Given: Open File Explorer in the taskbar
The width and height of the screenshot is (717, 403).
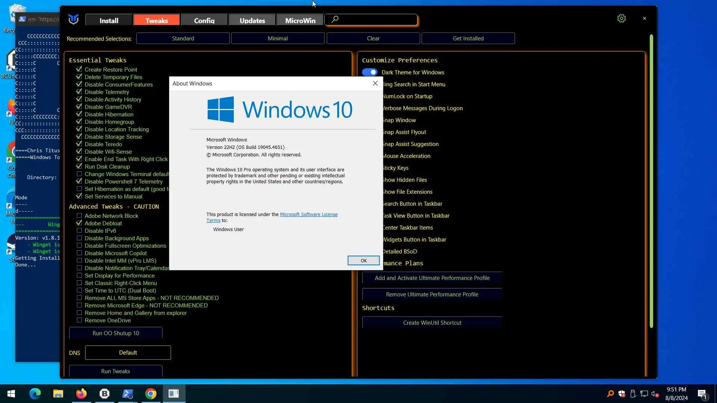Looking at the screenshot, I should pos(58,394).
